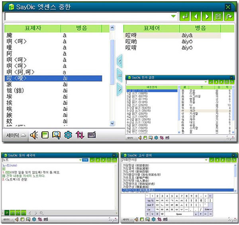Select the fourth green tab in 동아 새국어
The height and width of the screenshot is (225, 239).
[x=24, y=213]
